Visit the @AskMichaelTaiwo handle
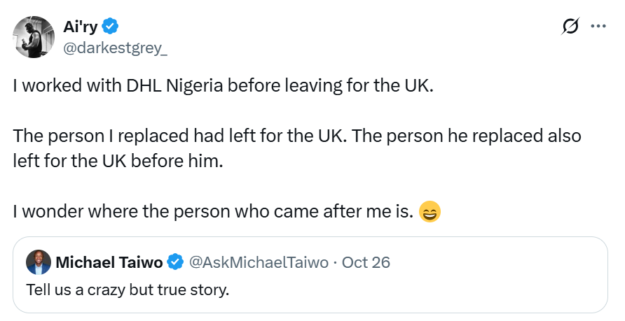Screen dimensions: 625x321 [259, 263]
